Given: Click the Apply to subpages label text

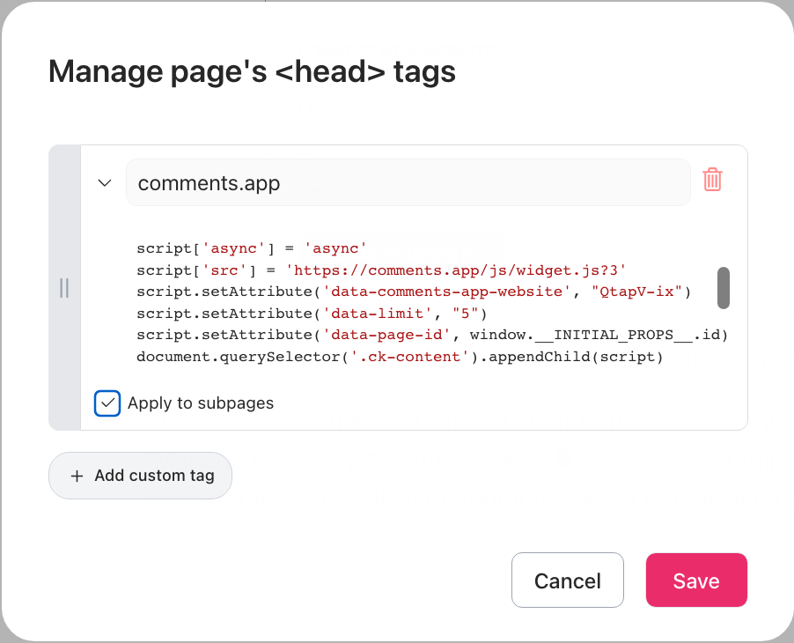Looking at the screenshot, I should [201, 403].
